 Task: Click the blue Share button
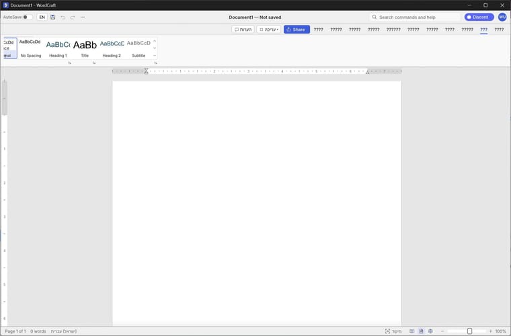point(297,30)
